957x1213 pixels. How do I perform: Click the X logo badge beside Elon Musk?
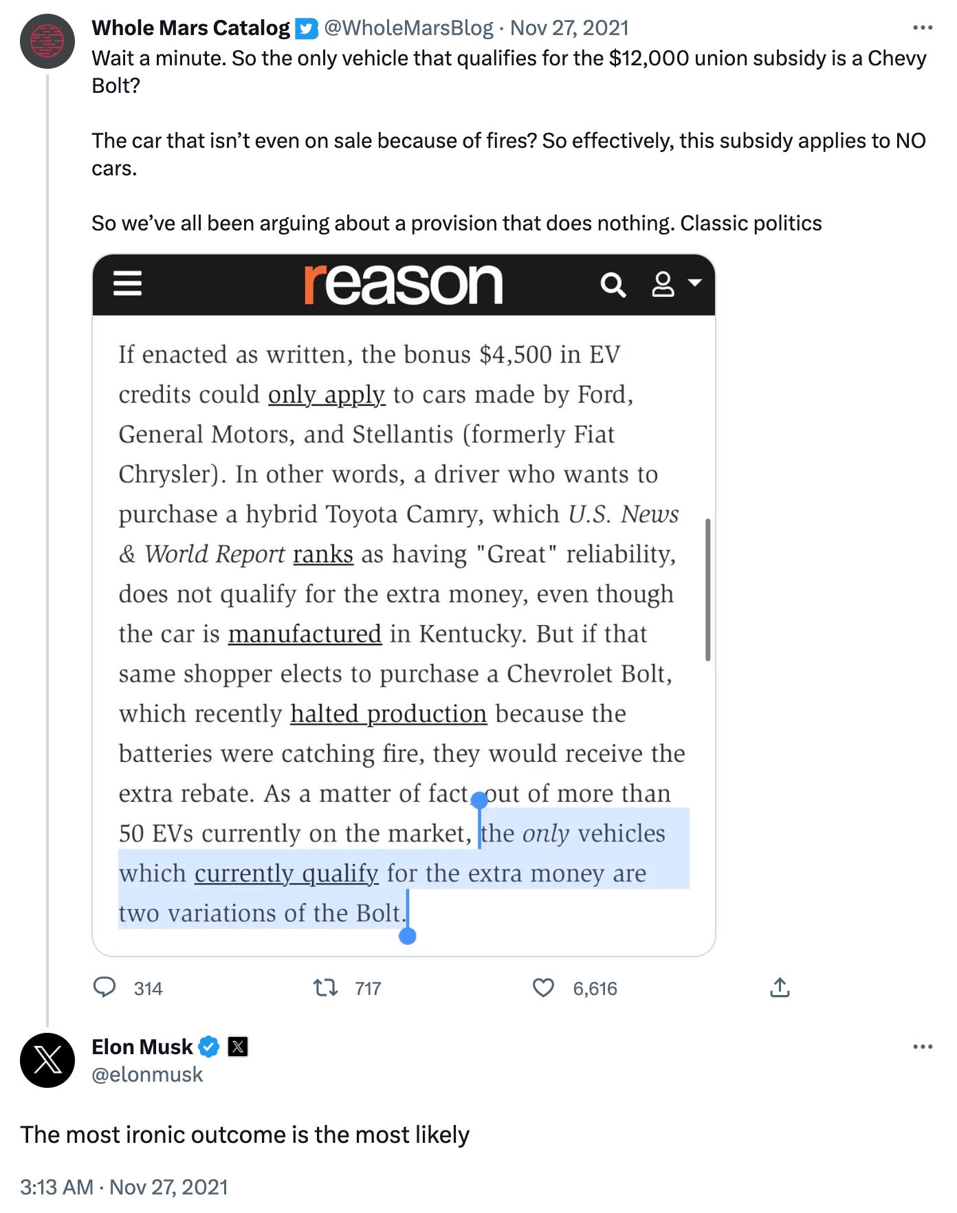237,1047
